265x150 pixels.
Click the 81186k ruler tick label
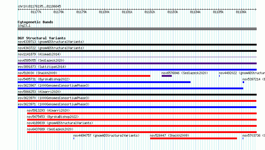241,12
